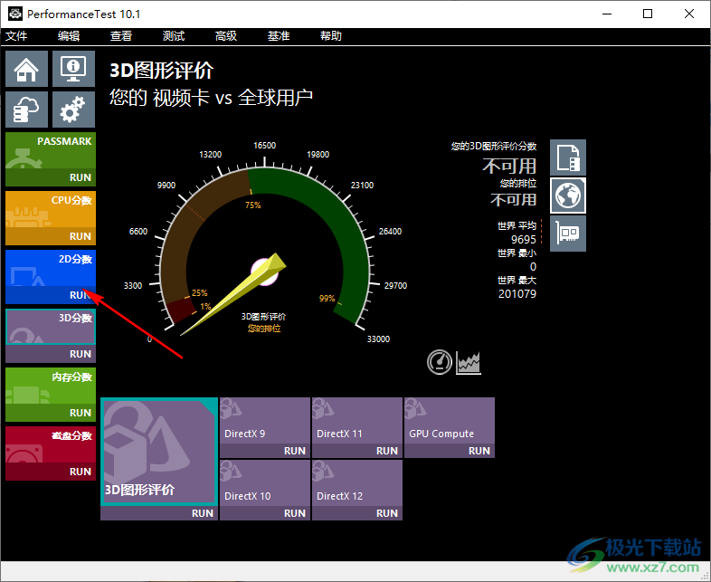Switch to the gauge view icon
The width and height of the screenshot is (711, 582).
point(440,362)
